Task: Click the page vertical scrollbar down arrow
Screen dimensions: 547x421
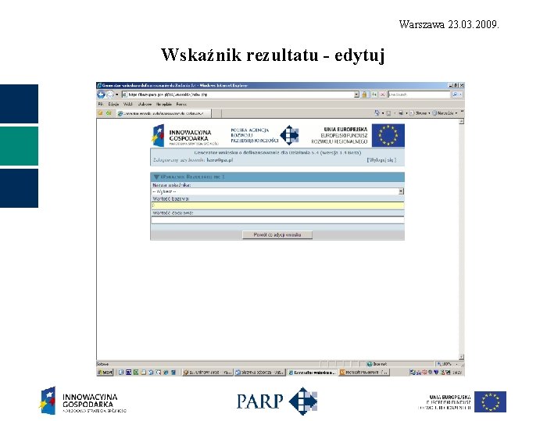Action: (462, 357)
